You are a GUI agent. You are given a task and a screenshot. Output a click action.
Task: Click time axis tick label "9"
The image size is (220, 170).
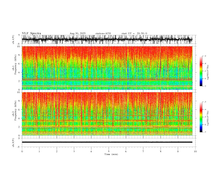click(x=178, y=151)
